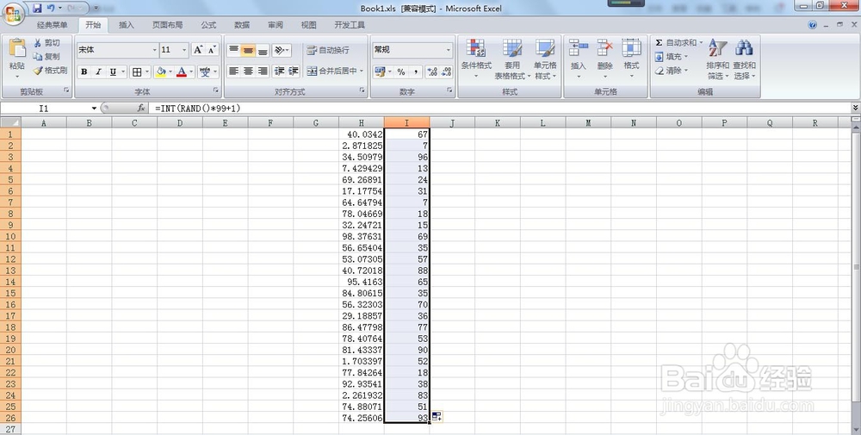Viewport: 861px width, 435px height.
Task: Click the Increase Font Size icon
Action: pos(198,50)
